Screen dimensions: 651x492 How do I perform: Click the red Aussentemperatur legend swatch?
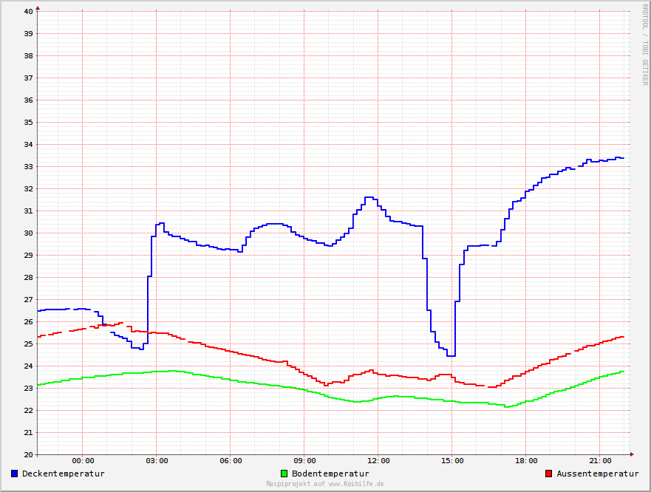pos(548,474)
